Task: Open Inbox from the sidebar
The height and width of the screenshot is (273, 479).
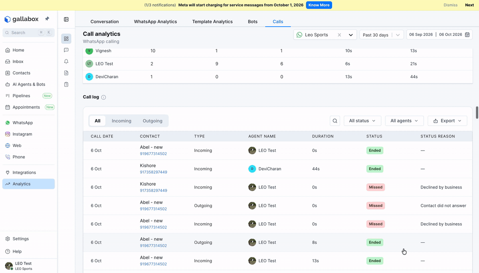Action: [28, 61]
